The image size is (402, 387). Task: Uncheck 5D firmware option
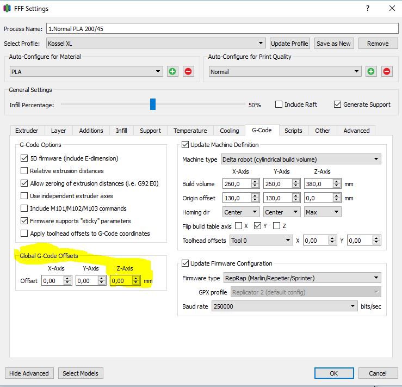24,158
